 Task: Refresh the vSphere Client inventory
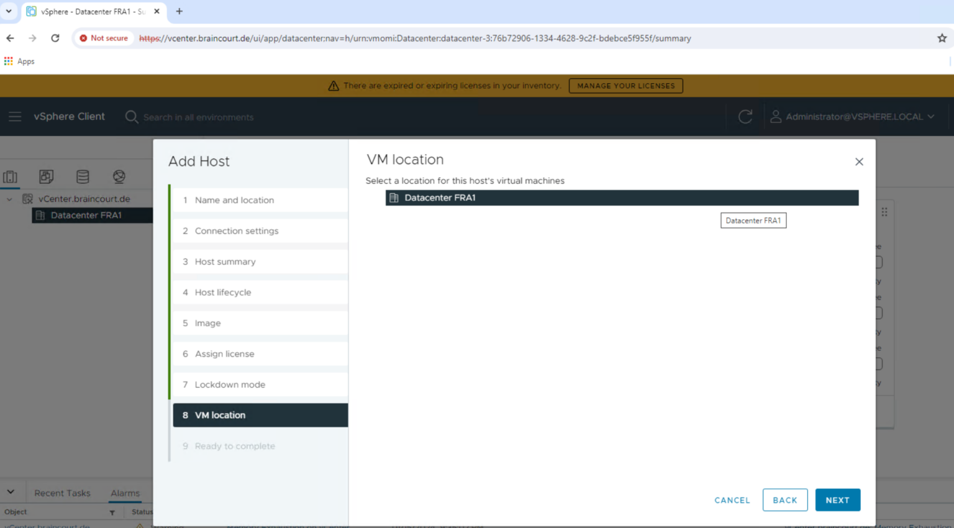[x=745, y=116]
